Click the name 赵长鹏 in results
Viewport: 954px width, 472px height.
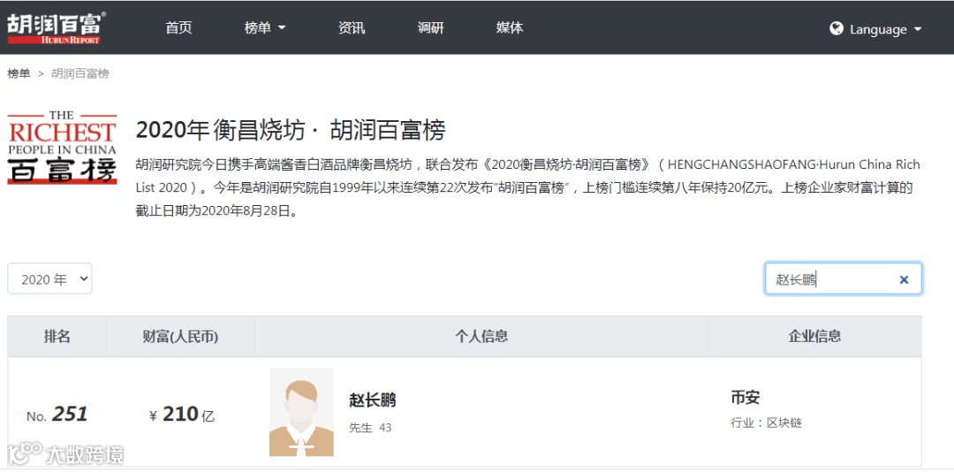[373, 400]
